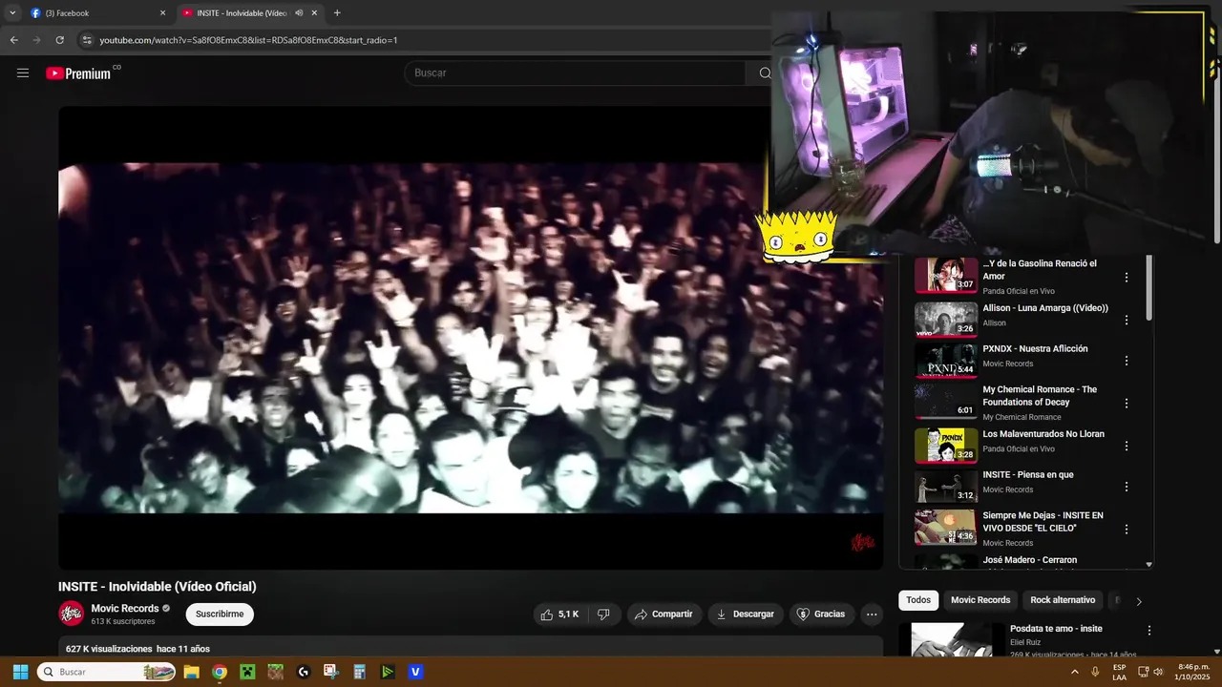This screenshot has height=687, width=1222.
Task: Open options for PXNDX - Nuestra Aflicción
Action: 1127,361
